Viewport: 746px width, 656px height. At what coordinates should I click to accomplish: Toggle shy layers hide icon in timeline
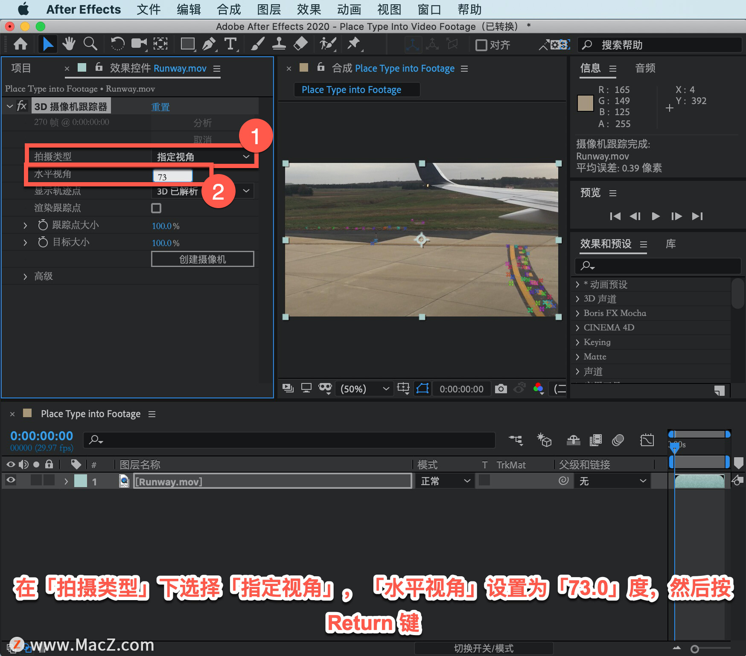573,440
